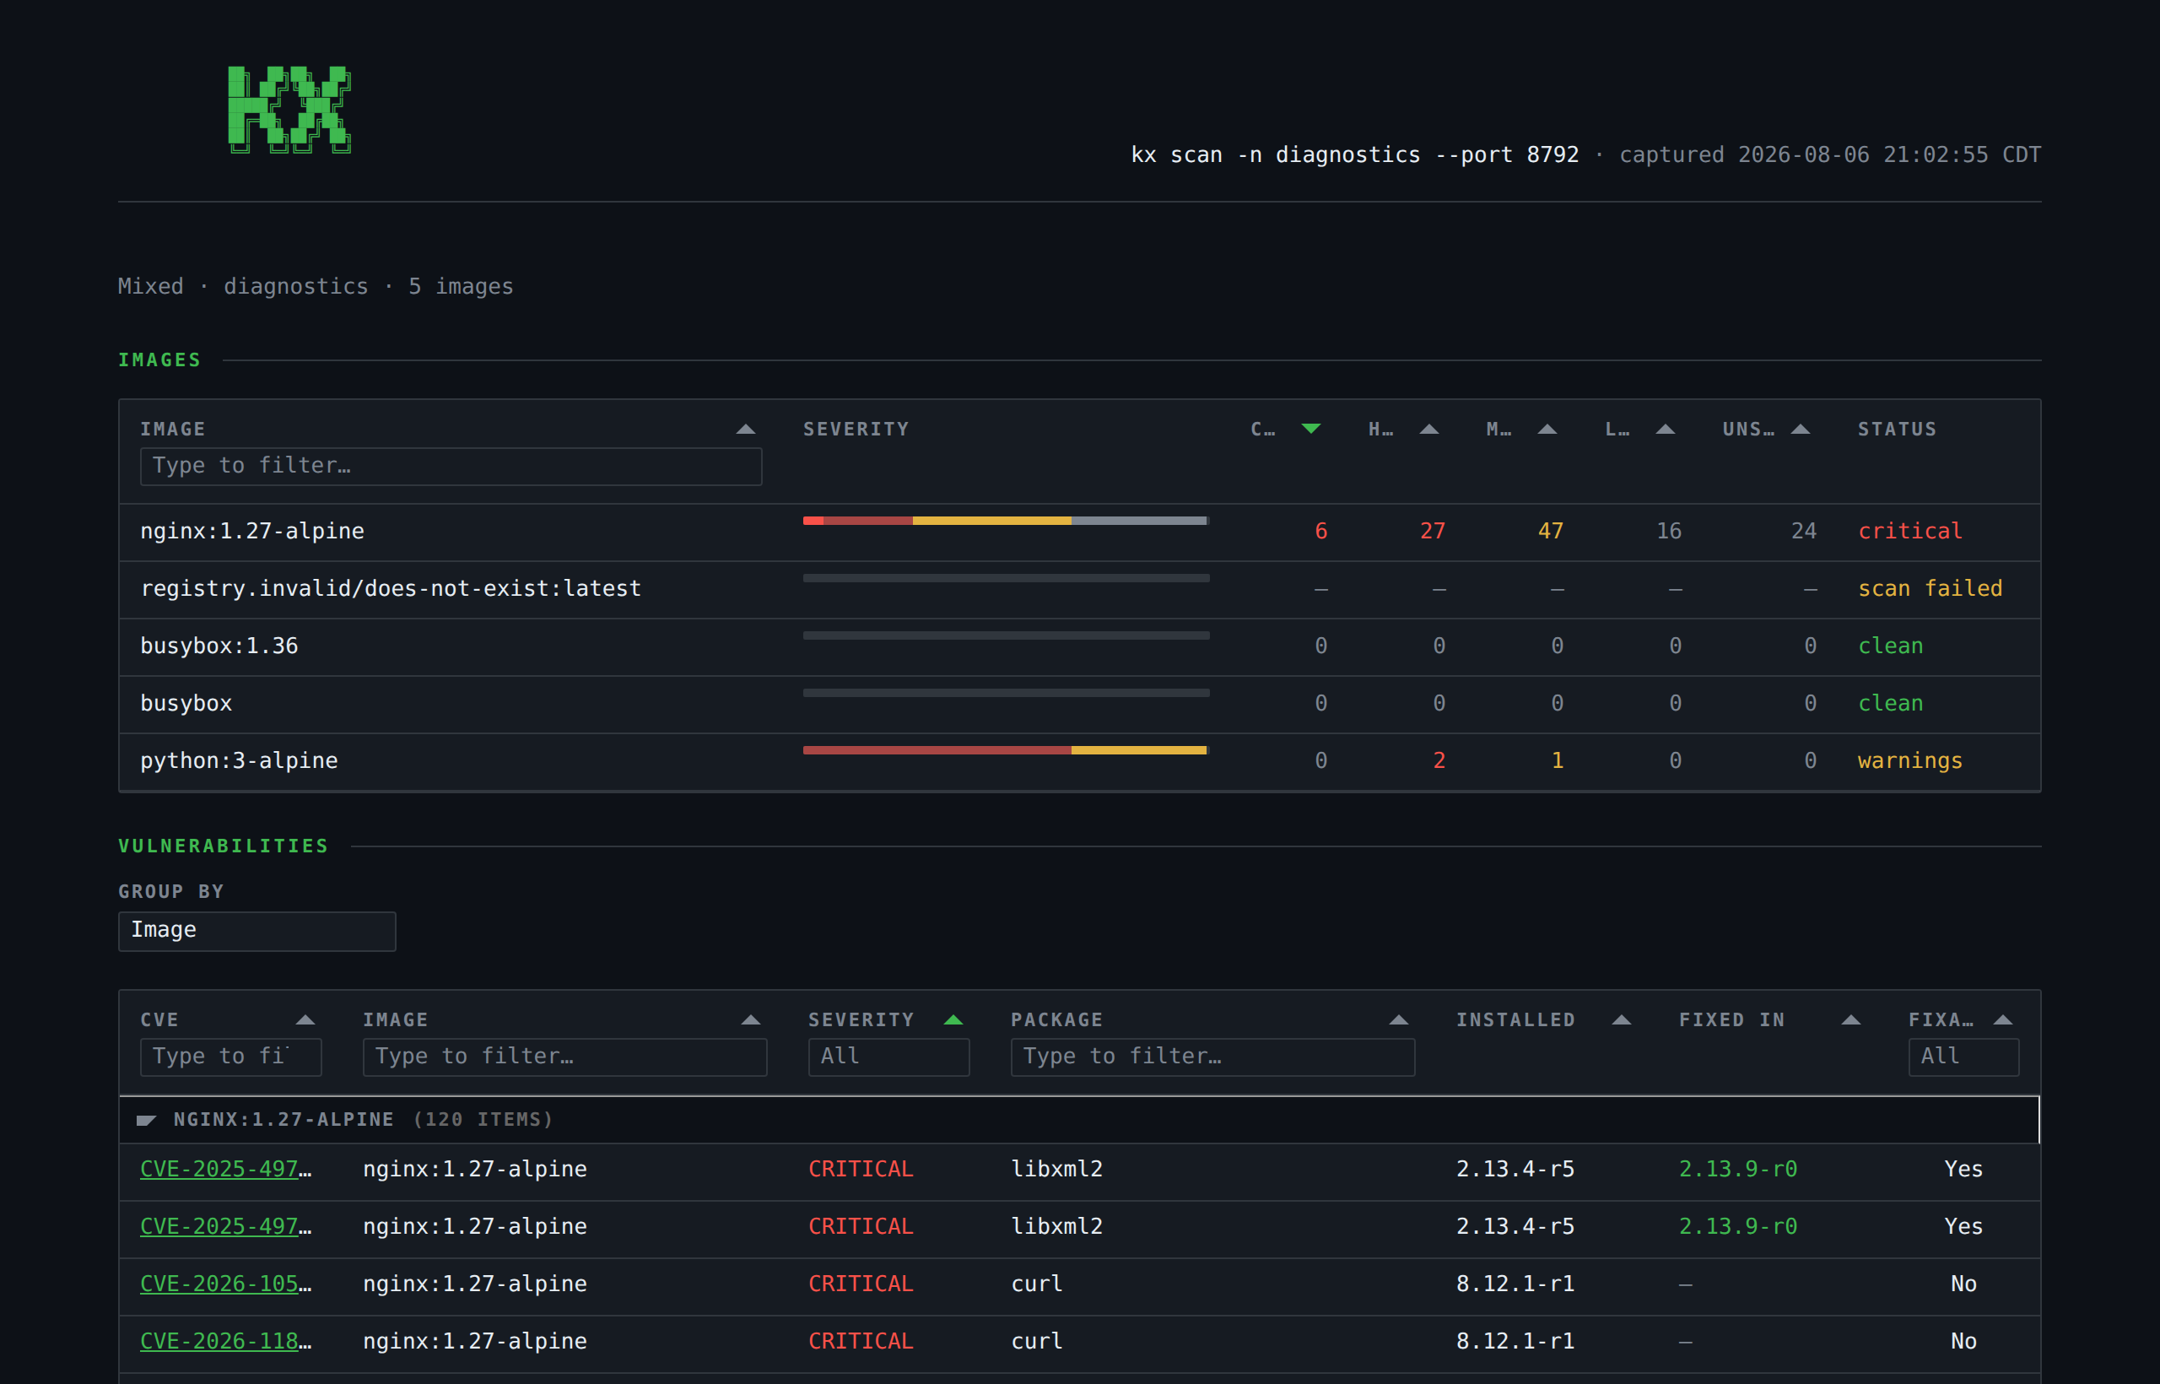Click nginx:1.27-alpine severity bar
This screenshot has height=1384, width=2160.
click(1007, 522)
